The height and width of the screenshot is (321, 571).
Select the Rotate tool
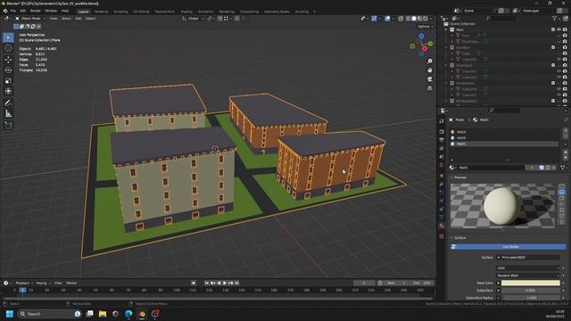point(8,70)
